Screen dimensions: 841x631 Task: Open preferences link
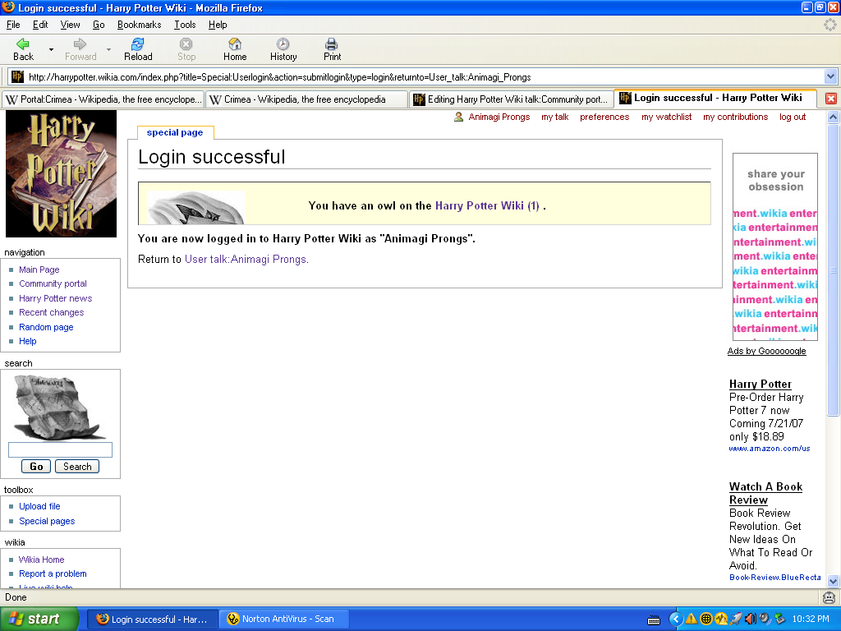(x=604, y=117)
